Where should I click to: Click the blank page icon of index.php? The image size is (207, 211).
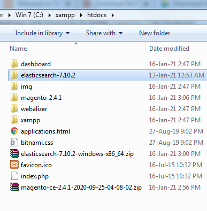(14, 176)
